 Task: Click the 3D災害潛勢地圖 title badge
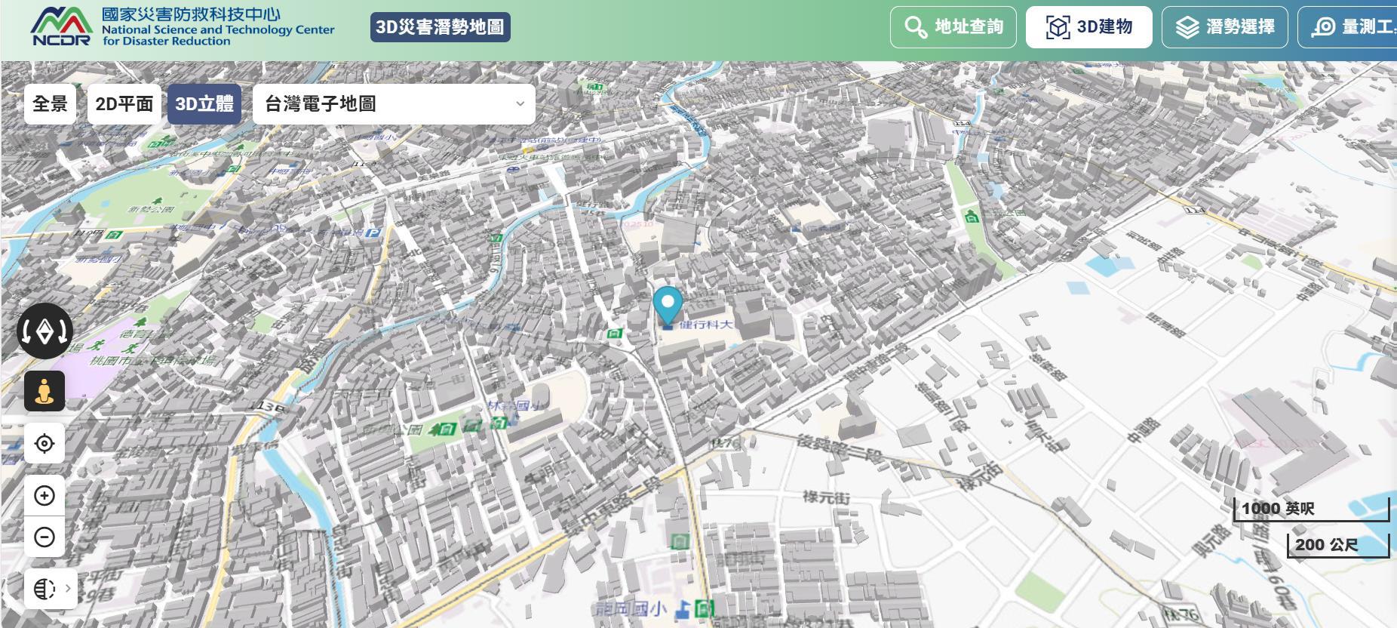(440, 27)
